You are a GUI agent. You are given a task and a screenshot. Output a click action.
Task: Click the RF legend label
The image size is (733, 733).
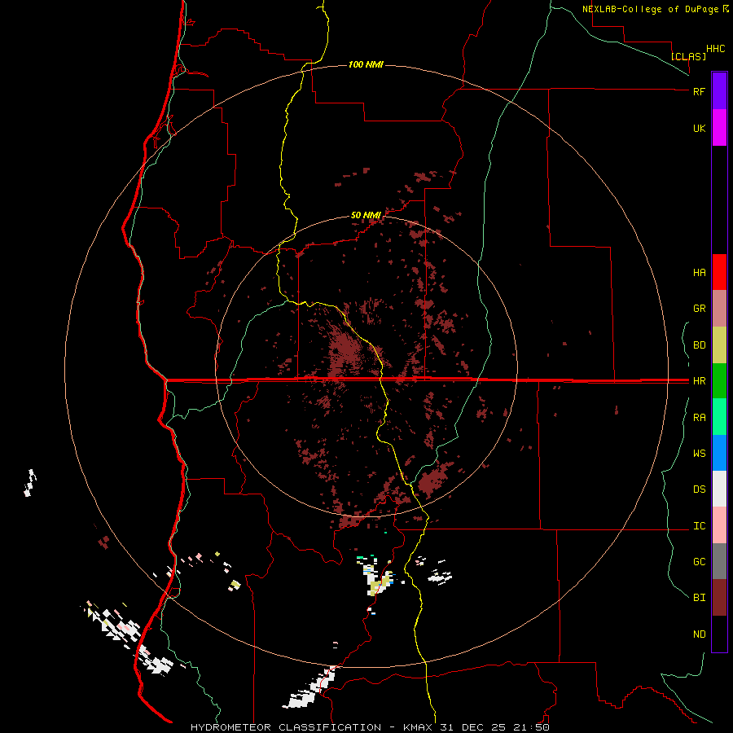click(699, 91)
